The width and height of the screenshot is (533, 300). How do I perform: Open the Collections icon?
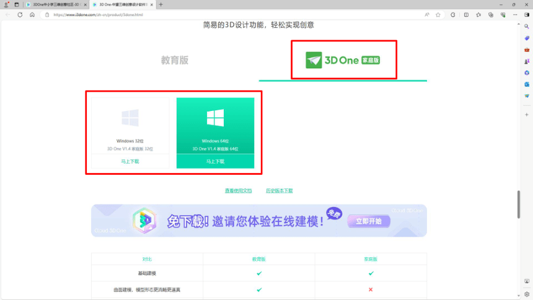(491, 15)
